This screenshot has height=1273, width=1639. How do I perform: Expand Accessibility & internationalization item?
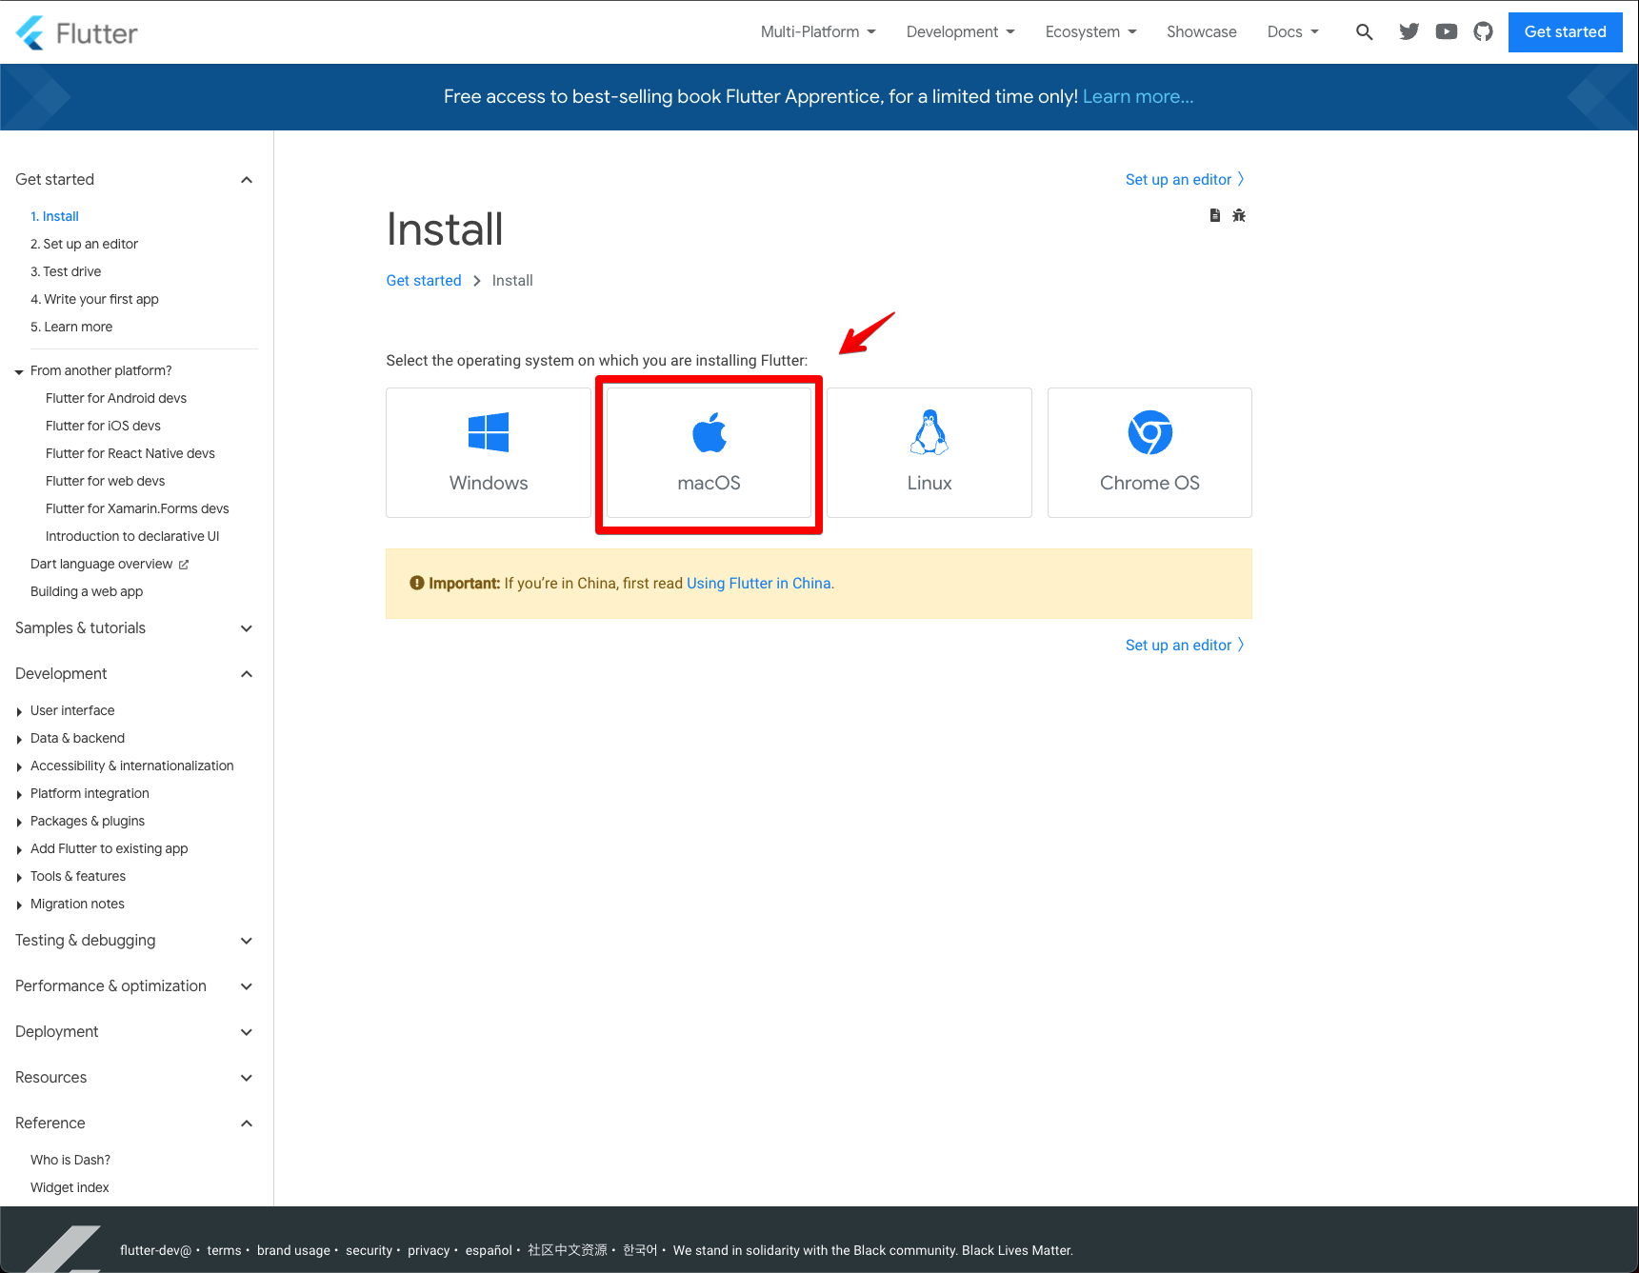pyautogui.click(x=124, y=766)
